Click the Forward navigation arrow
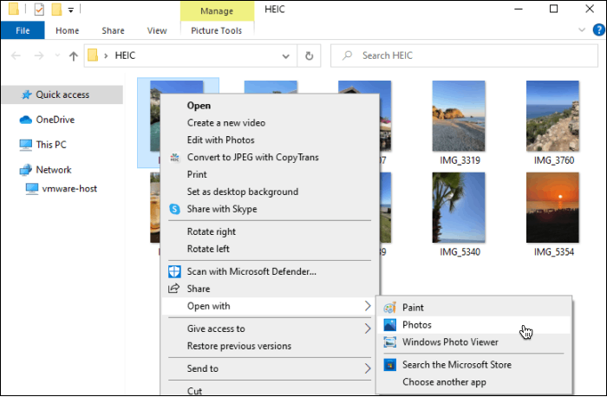 pos(39,56)
